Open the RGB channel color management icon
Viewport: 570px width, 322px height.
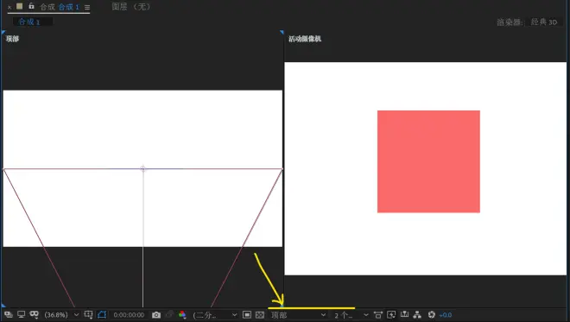182,315
